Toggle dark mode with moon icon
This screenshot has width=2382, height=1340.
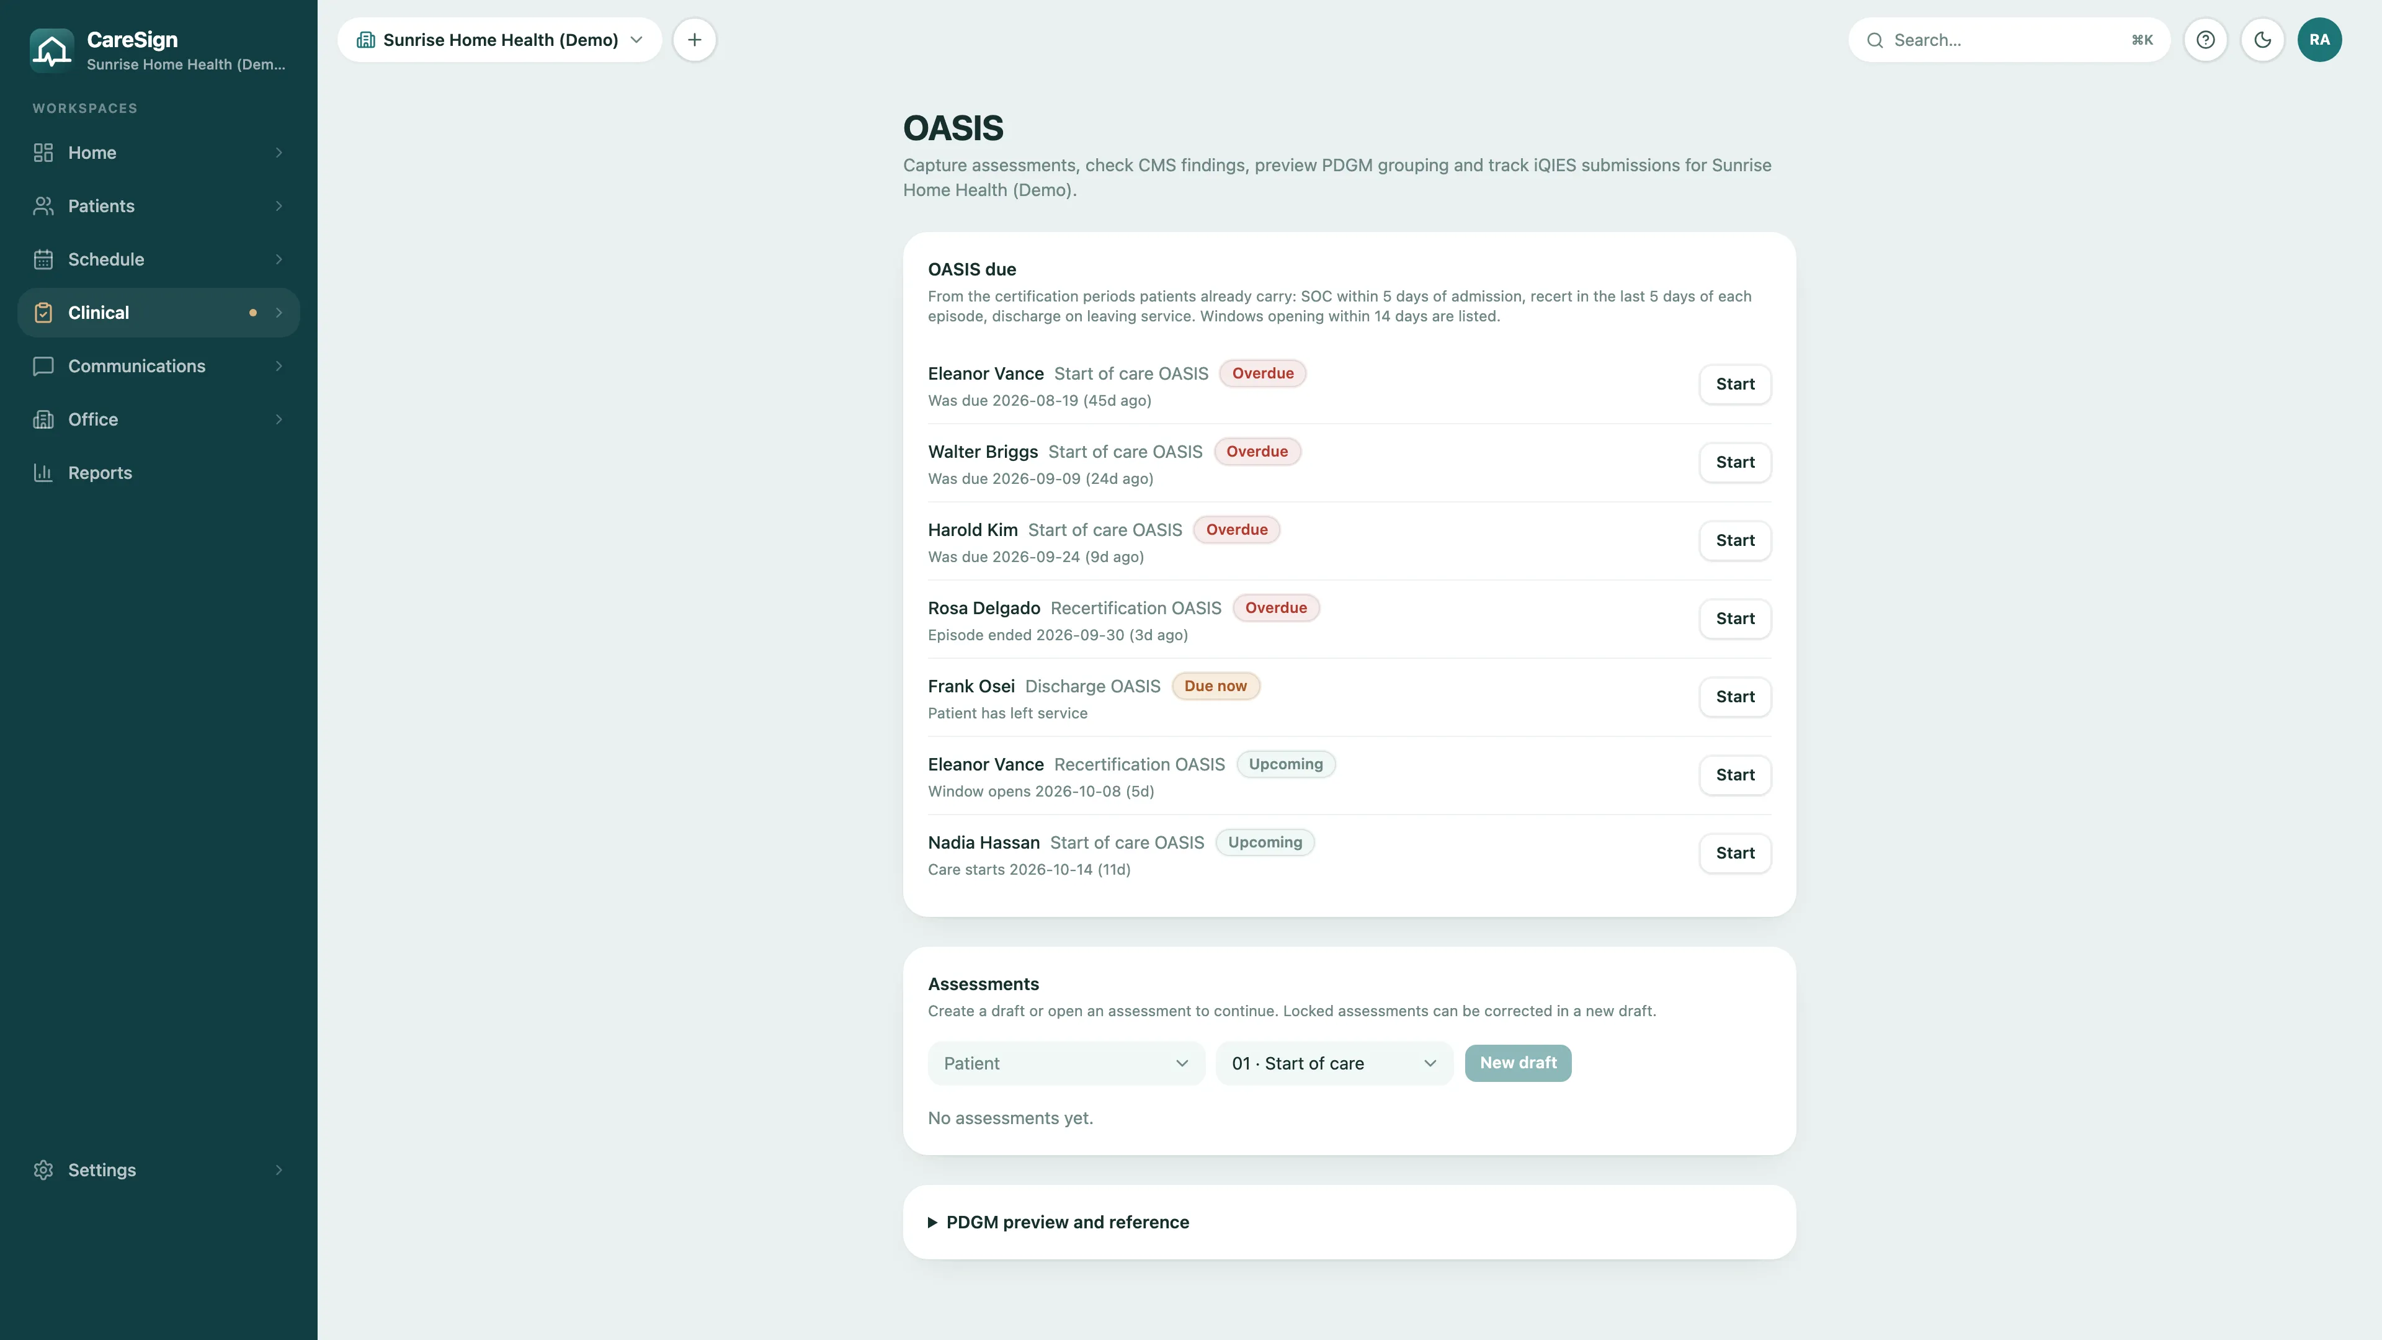pos(2263,40)
